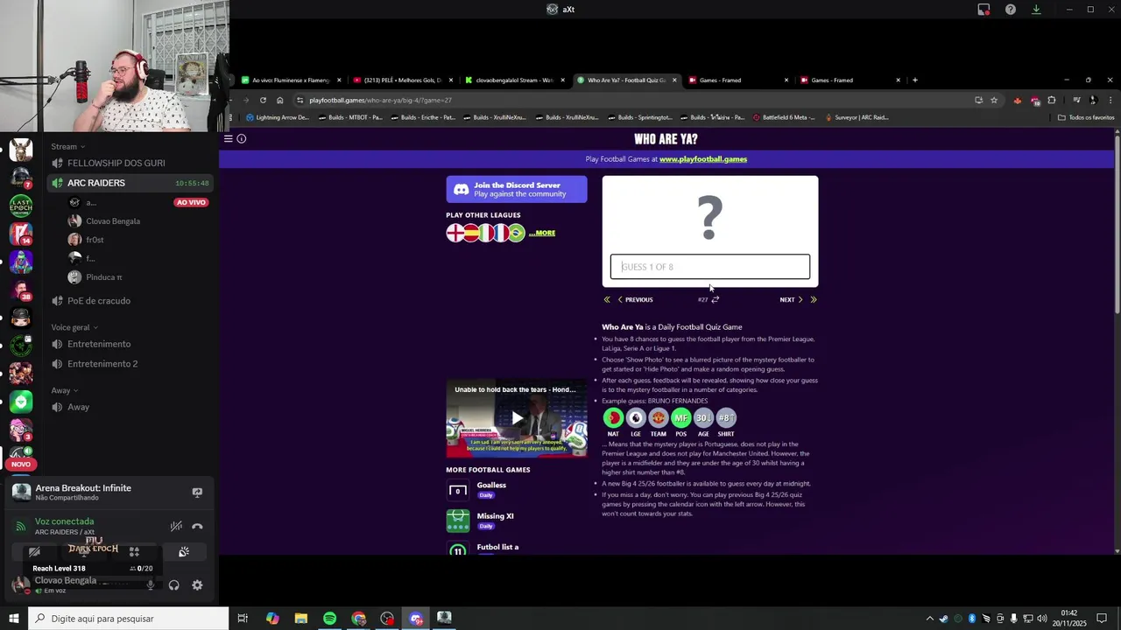Disconnect from voice call in Discord
Viewport: 1121px width, 630px height.
tap(197, 526)
